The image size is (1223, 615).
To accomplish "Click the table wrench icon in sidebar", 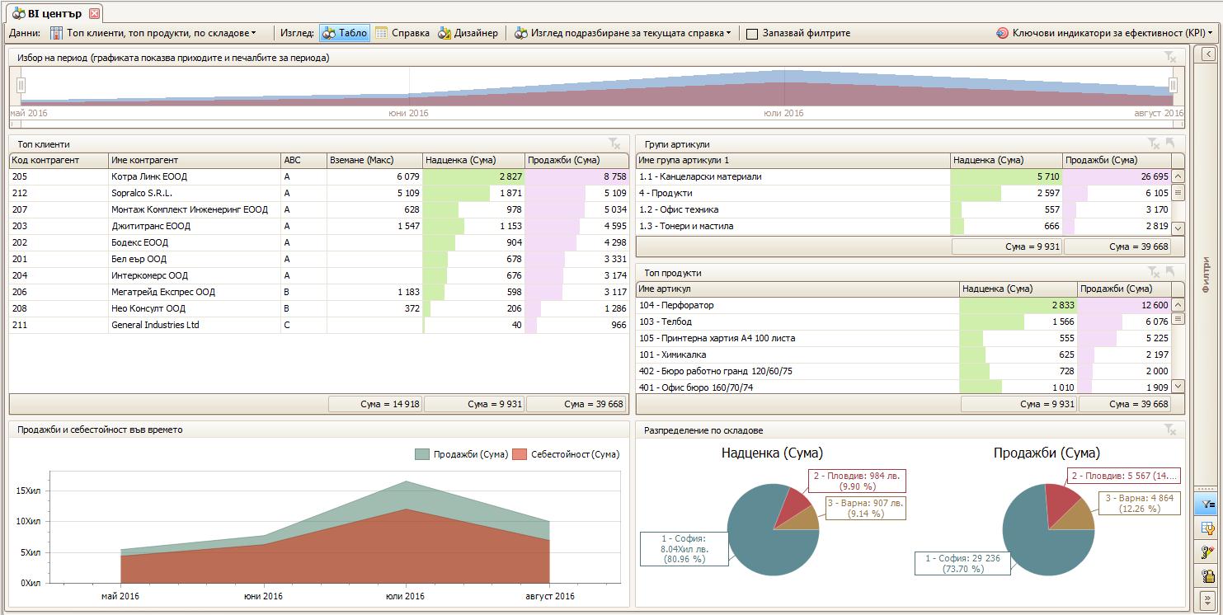I will [1208, 528].
